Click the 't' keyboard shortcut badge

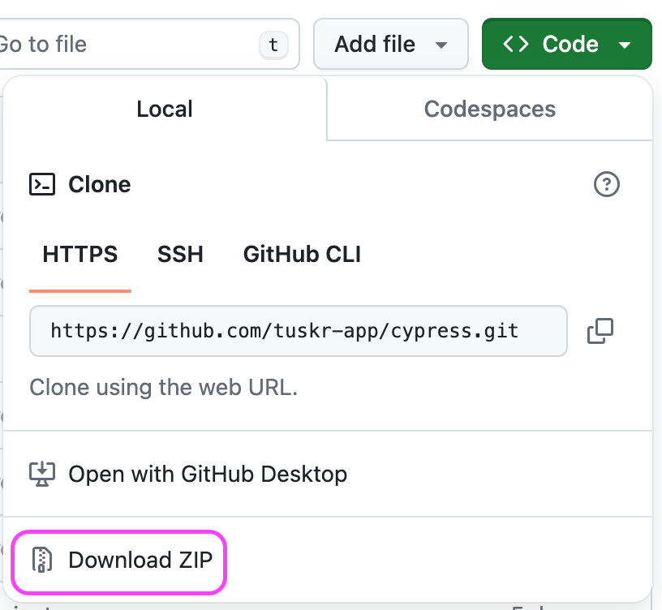[273, 45]
